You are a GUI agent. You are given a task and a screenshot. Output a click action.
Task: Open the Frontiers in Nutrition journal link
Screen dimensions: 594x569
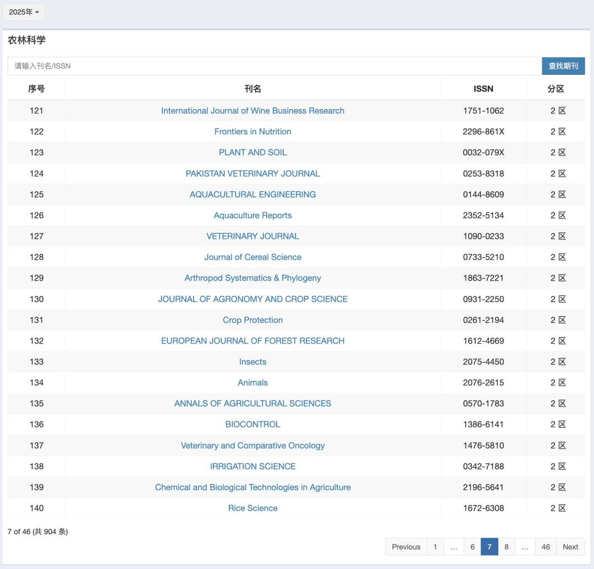click(x=252, y=132)
